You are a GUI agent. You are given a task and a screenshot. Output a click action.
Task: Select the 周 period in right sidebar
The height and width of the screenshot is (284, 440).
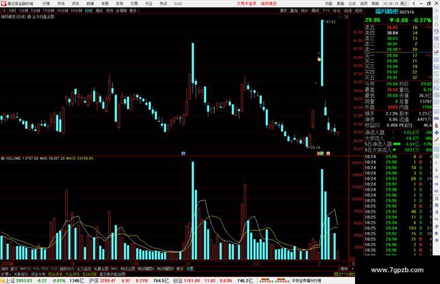437,205
